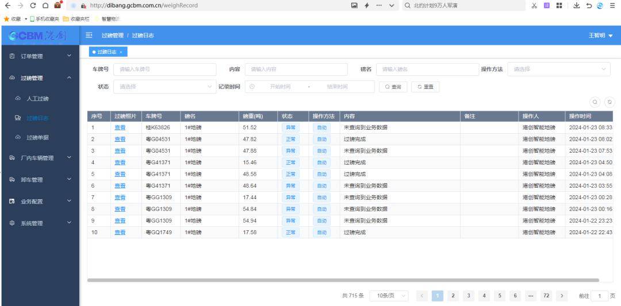
Task: Click the 车牌号 input field
Action: [x=165, y=69]
